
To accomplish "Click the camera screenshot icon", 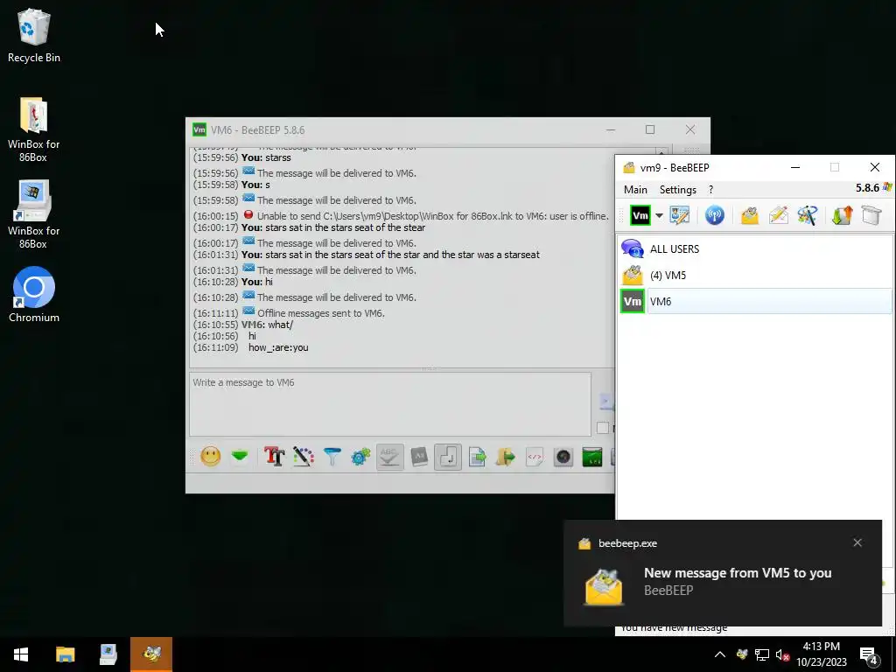I will pyautogui.click(x=563, y=456).
